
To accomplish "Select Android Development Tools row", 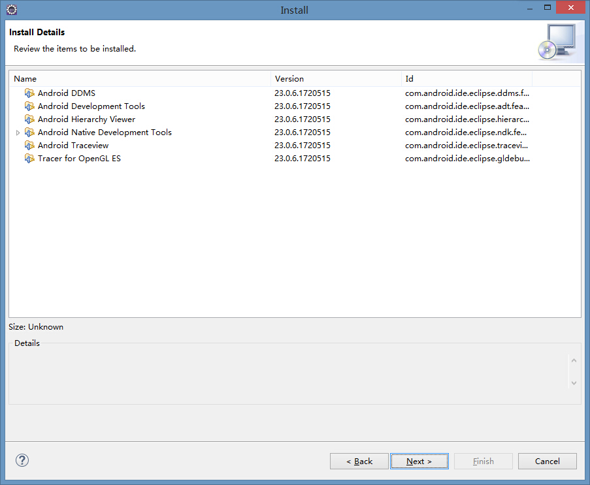I will (295, 106).
